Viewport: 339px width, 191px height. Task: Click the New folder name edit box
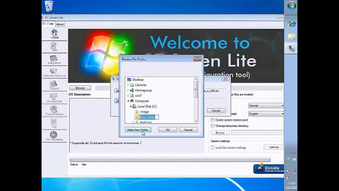coord(149,117)
